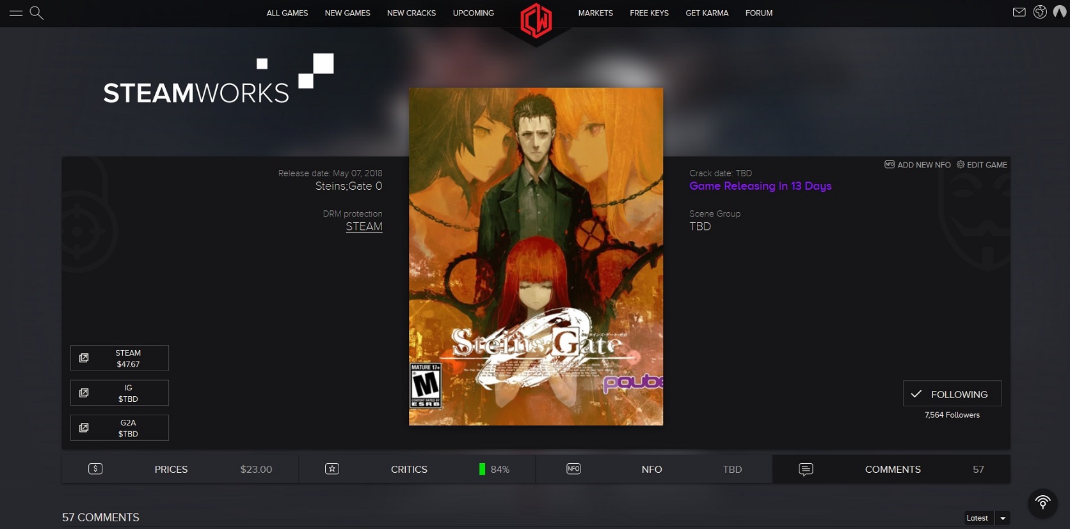
Task: Click the Scene Group label
Action: 715,214
